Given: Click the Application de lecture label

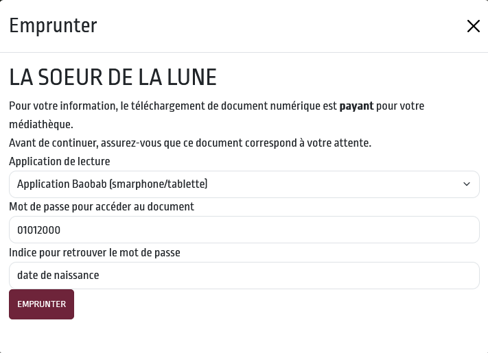Looking at the screenshot, I should point(60,162).
